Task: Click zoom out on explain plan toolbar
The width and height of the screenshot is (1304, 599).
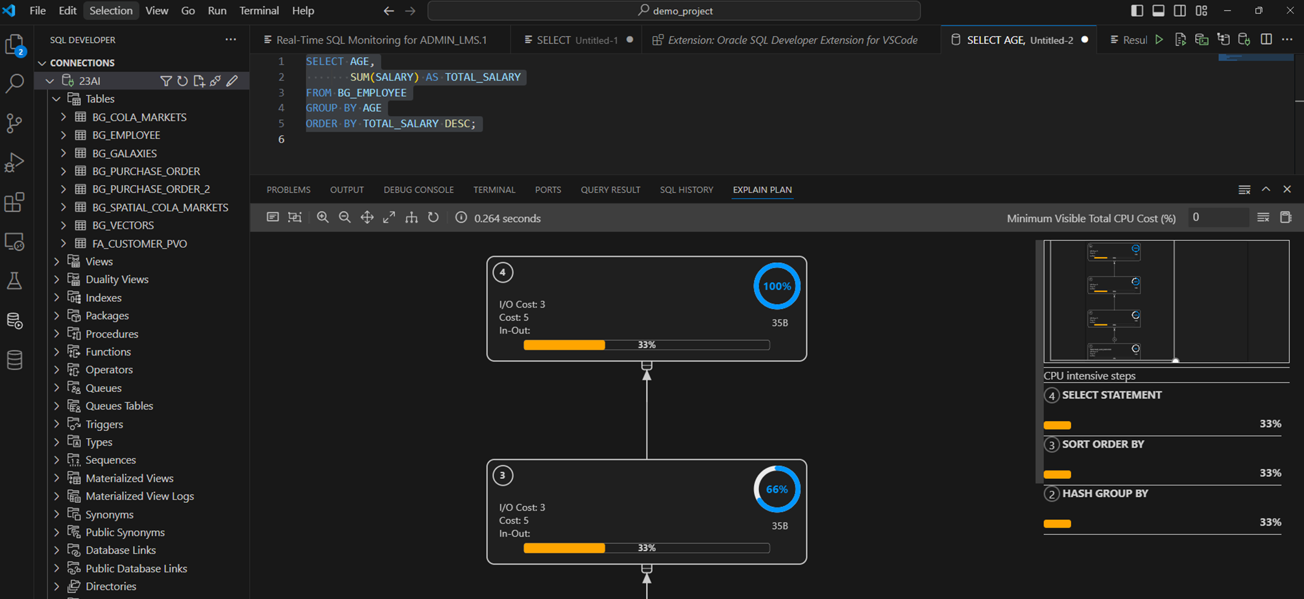Action: [x=344, y=217]
